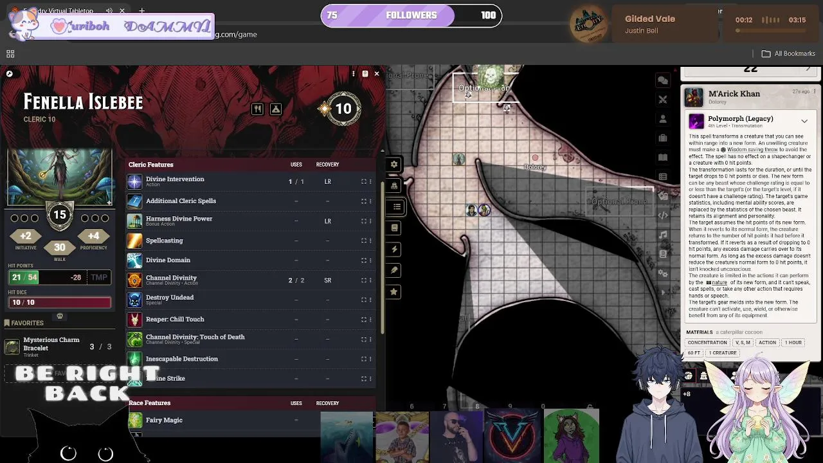The image size is (823, 463).
Task: Open the Journal book icon
Action: (x=662, y=157)
